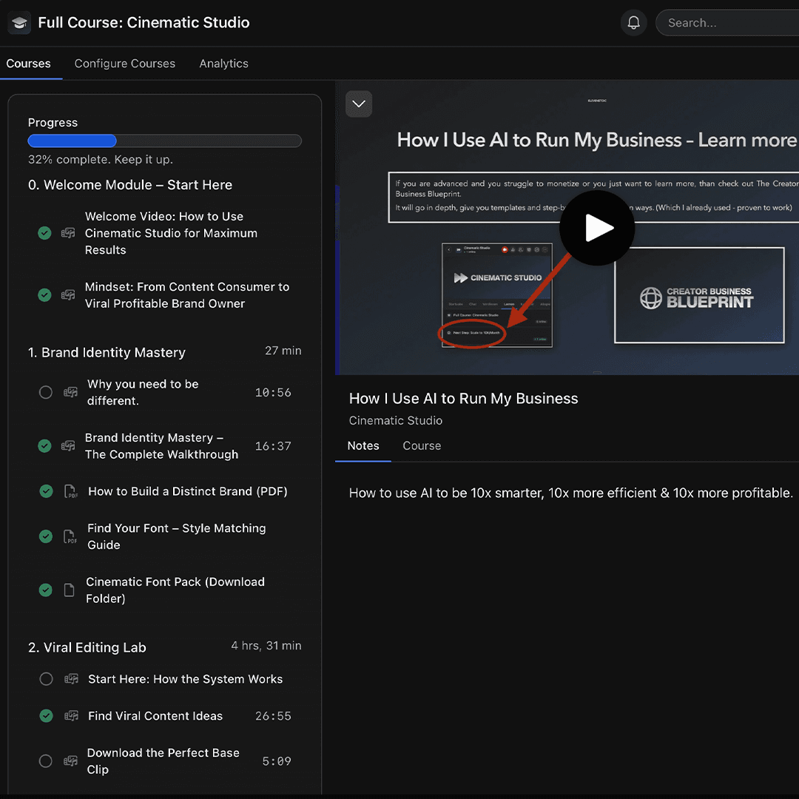Select the graduation cap logo icon
799x799 pixels.
click(19, 23)
